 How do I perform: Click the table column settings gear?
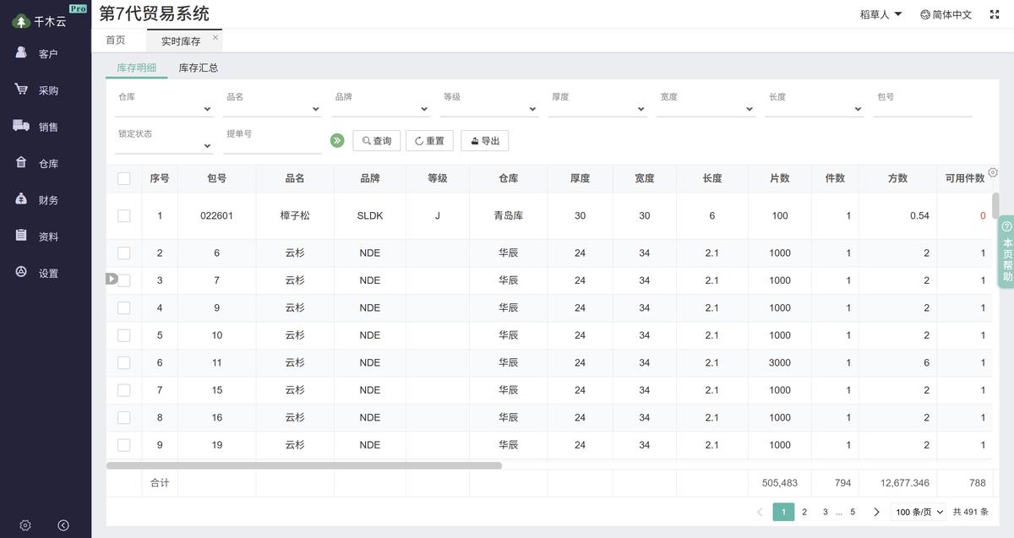coord(993,173)
